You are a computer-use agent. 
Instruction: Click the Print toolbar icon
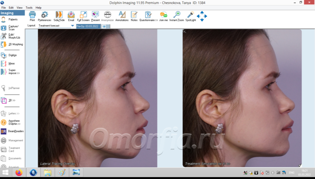tap(32, 16)
